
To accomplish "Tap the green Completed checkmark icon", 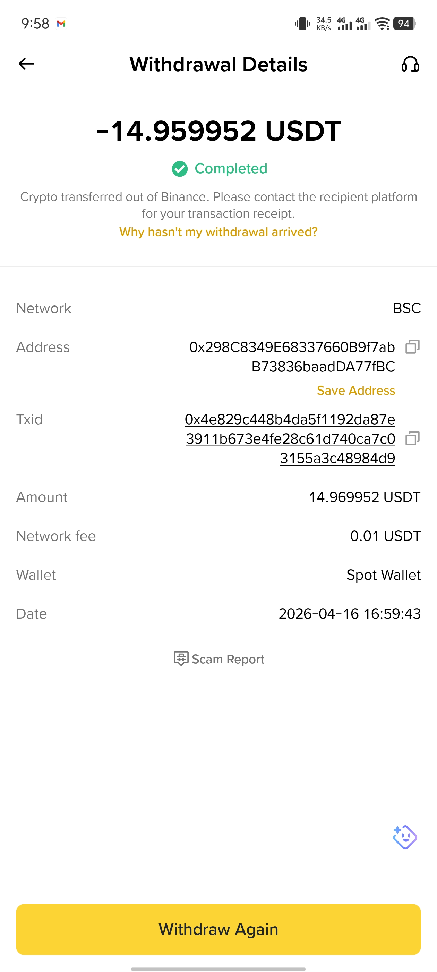I will click(x=180, y=169).
